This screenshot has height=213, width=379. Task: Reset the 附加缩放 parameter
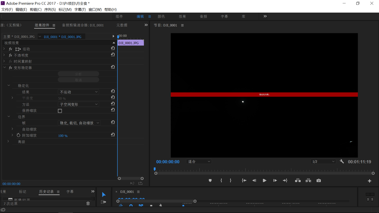point(113,135)
